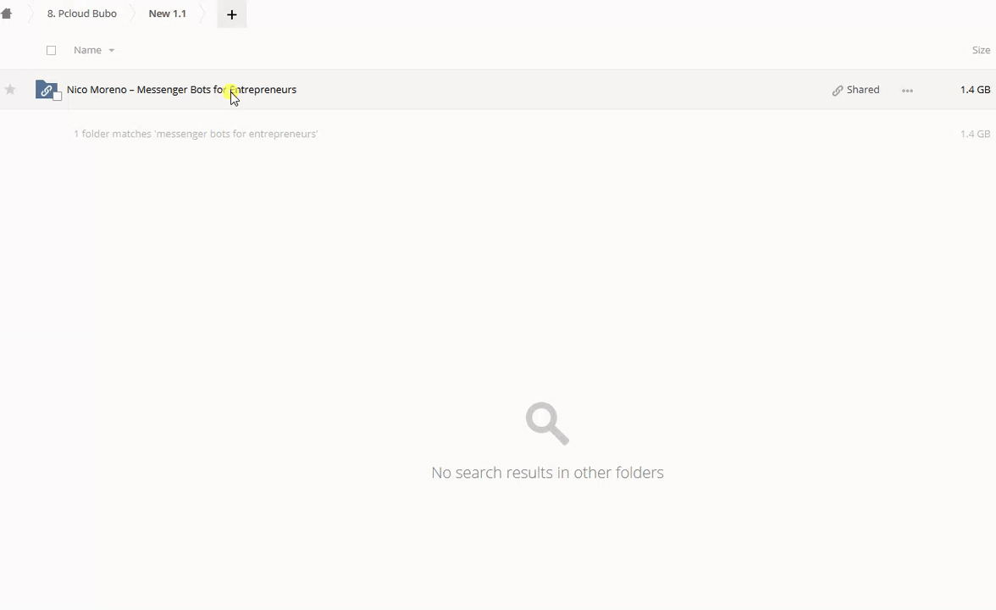Image resolution: width=996 pixels, height=610 pixels.
Task: Sort files by the Name column header
Action: point(87,50)
